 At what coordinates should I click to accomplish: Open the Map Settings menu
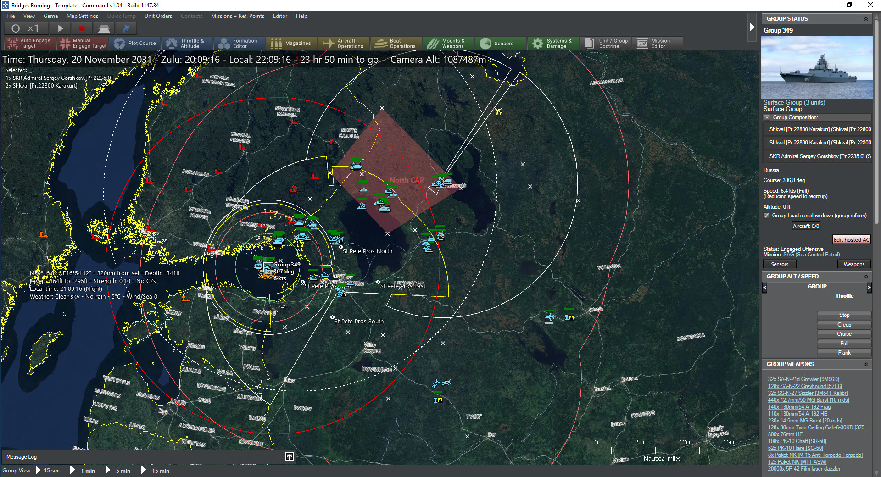(82, 16)
